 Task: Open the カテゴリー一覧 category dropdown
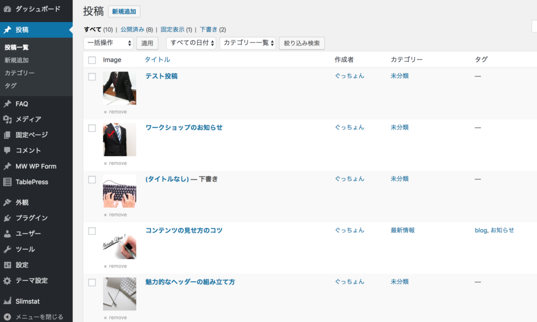click(248, 43)
